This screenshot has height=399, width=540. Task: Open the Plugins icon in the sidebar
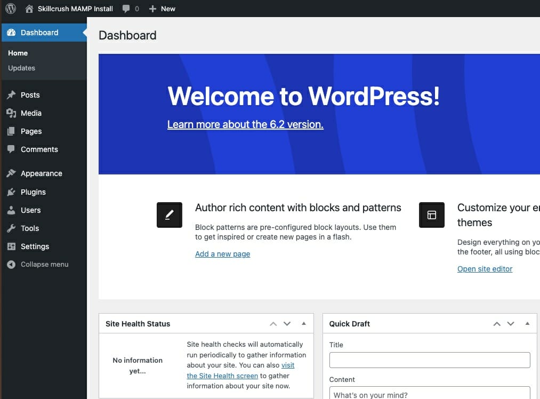coord(12,191)
